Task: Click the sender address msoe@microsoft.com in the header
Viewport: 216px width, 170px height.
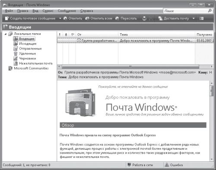Action: [x=177, y=72]
